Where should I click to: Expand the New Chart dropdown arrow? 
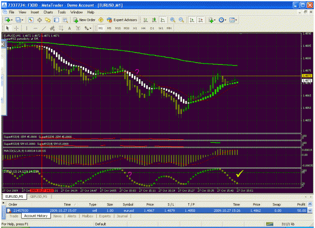point(12,20)
